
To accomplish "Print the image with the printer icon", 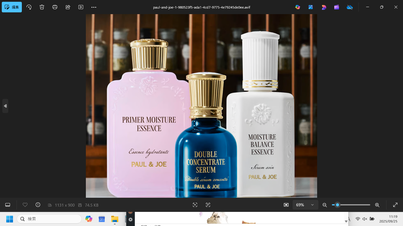I will pos(55,7).
